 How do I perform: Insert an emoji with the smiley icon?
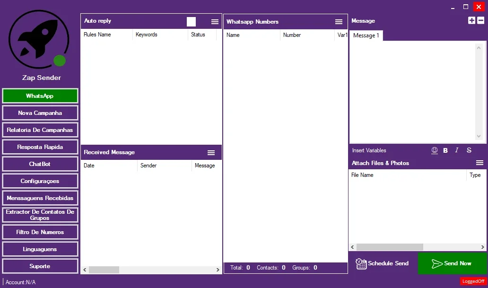[x=435, y=150]
